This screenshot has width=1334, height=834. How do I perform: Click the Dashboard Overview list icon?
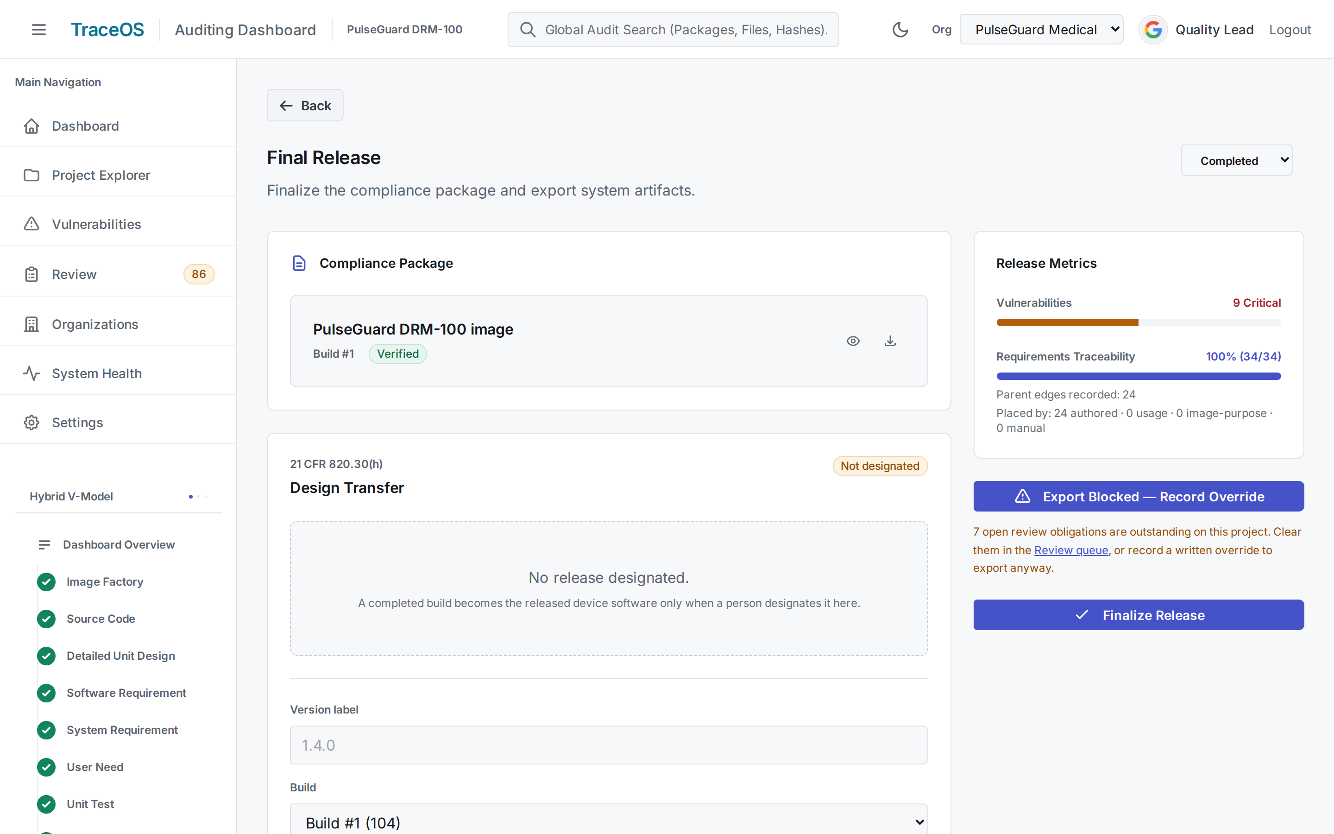point(44,545)
